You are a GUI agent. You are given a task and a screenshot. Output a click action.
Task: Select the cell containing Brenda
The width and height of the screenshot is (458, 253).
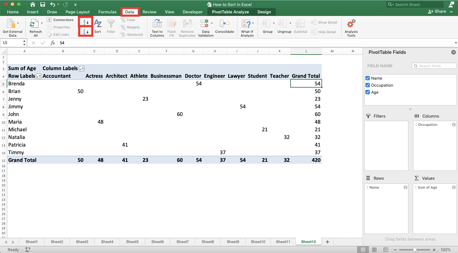pyautogui.click(x=24, y=83)
